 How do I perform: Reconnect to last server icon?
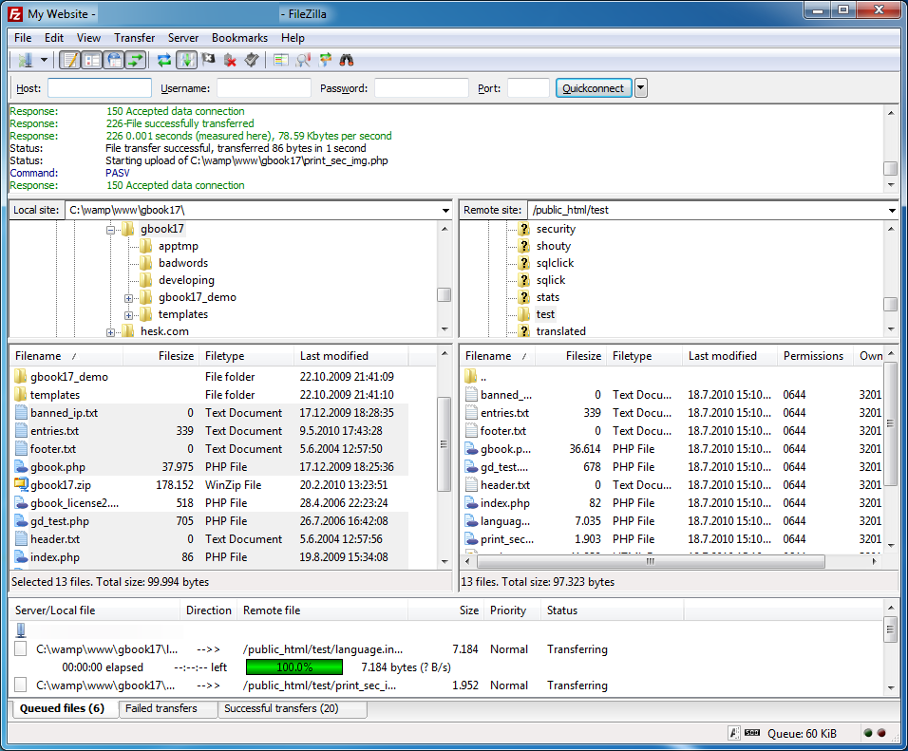click(252, 60)
